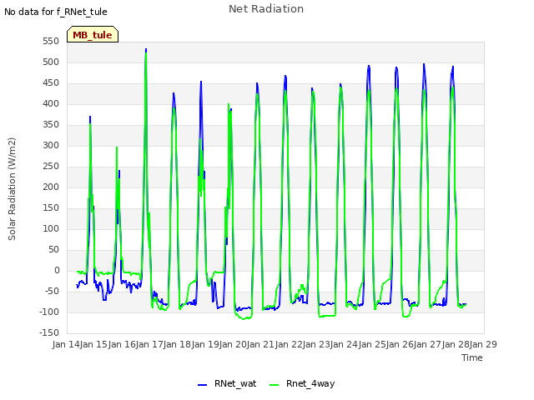Screen dimensions: 534x400
Task: Click the 0 y-axis tick label
Action: tap(57, 270)
